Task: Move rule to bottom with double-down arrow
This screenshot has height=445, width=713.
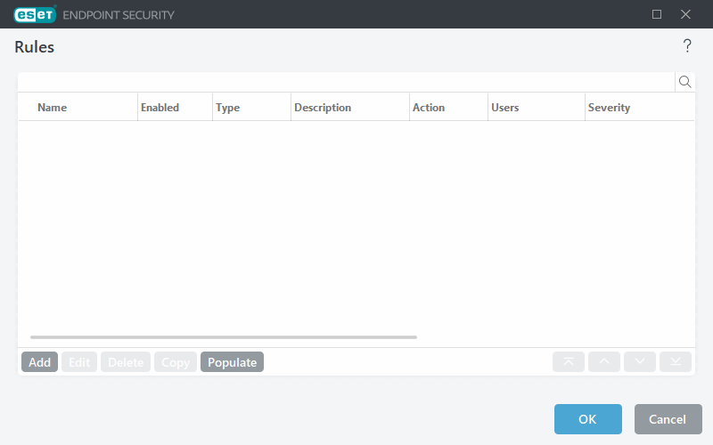Action: coord(676,362)
